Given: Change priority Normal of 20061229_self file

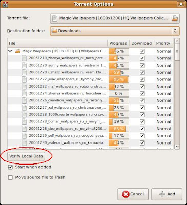Looking at the screenshot, I should pos(163,136).
